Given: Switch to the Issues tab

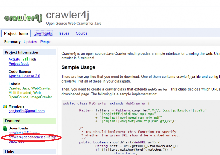Looking at the screenshot, I should coord(64,33).
